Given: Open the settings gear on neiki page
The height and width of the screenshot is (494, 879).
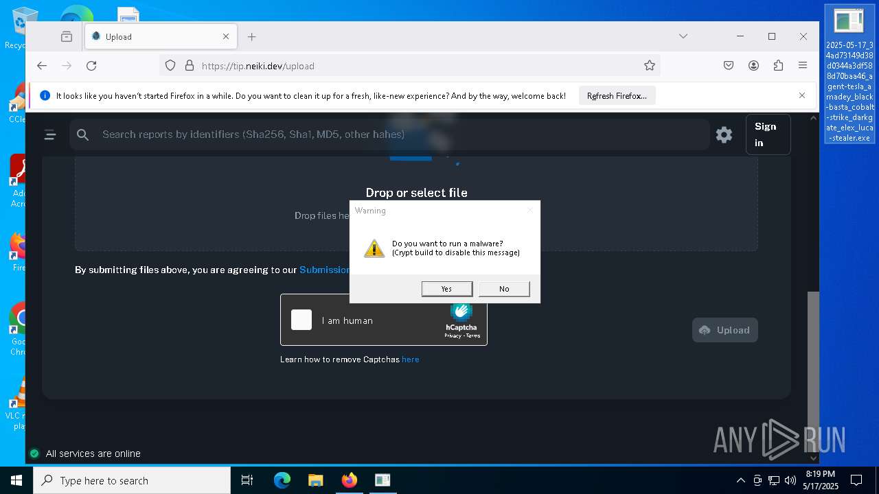Looking at the screenshot, I should (724, 134).
